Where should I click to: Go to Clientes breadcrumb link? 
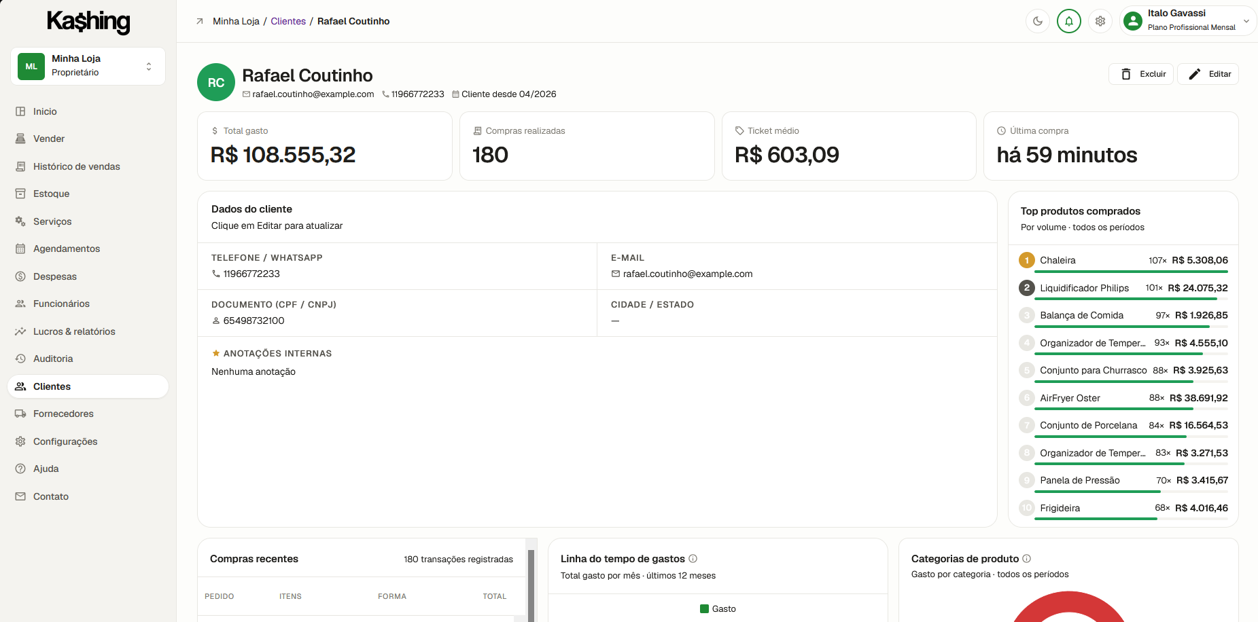tap(288, 21)
